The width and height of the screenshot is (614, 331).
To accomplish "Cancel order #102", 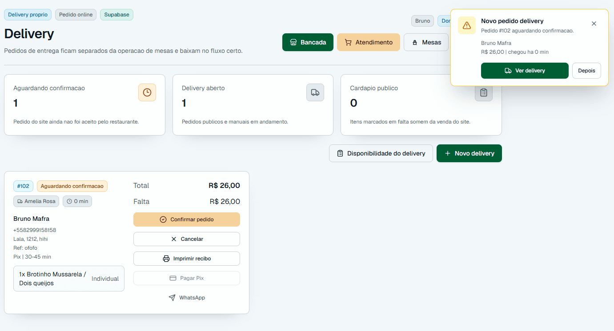I will click(x=187, y=239).
